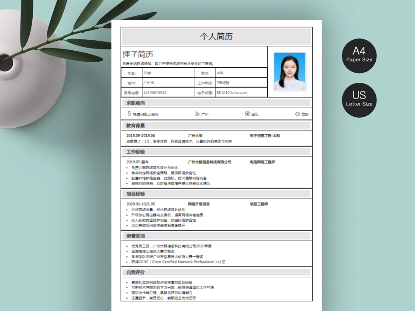Click the date 2019.07-至今
Screen dimensions: 415x311
click(x=137, y=162)
